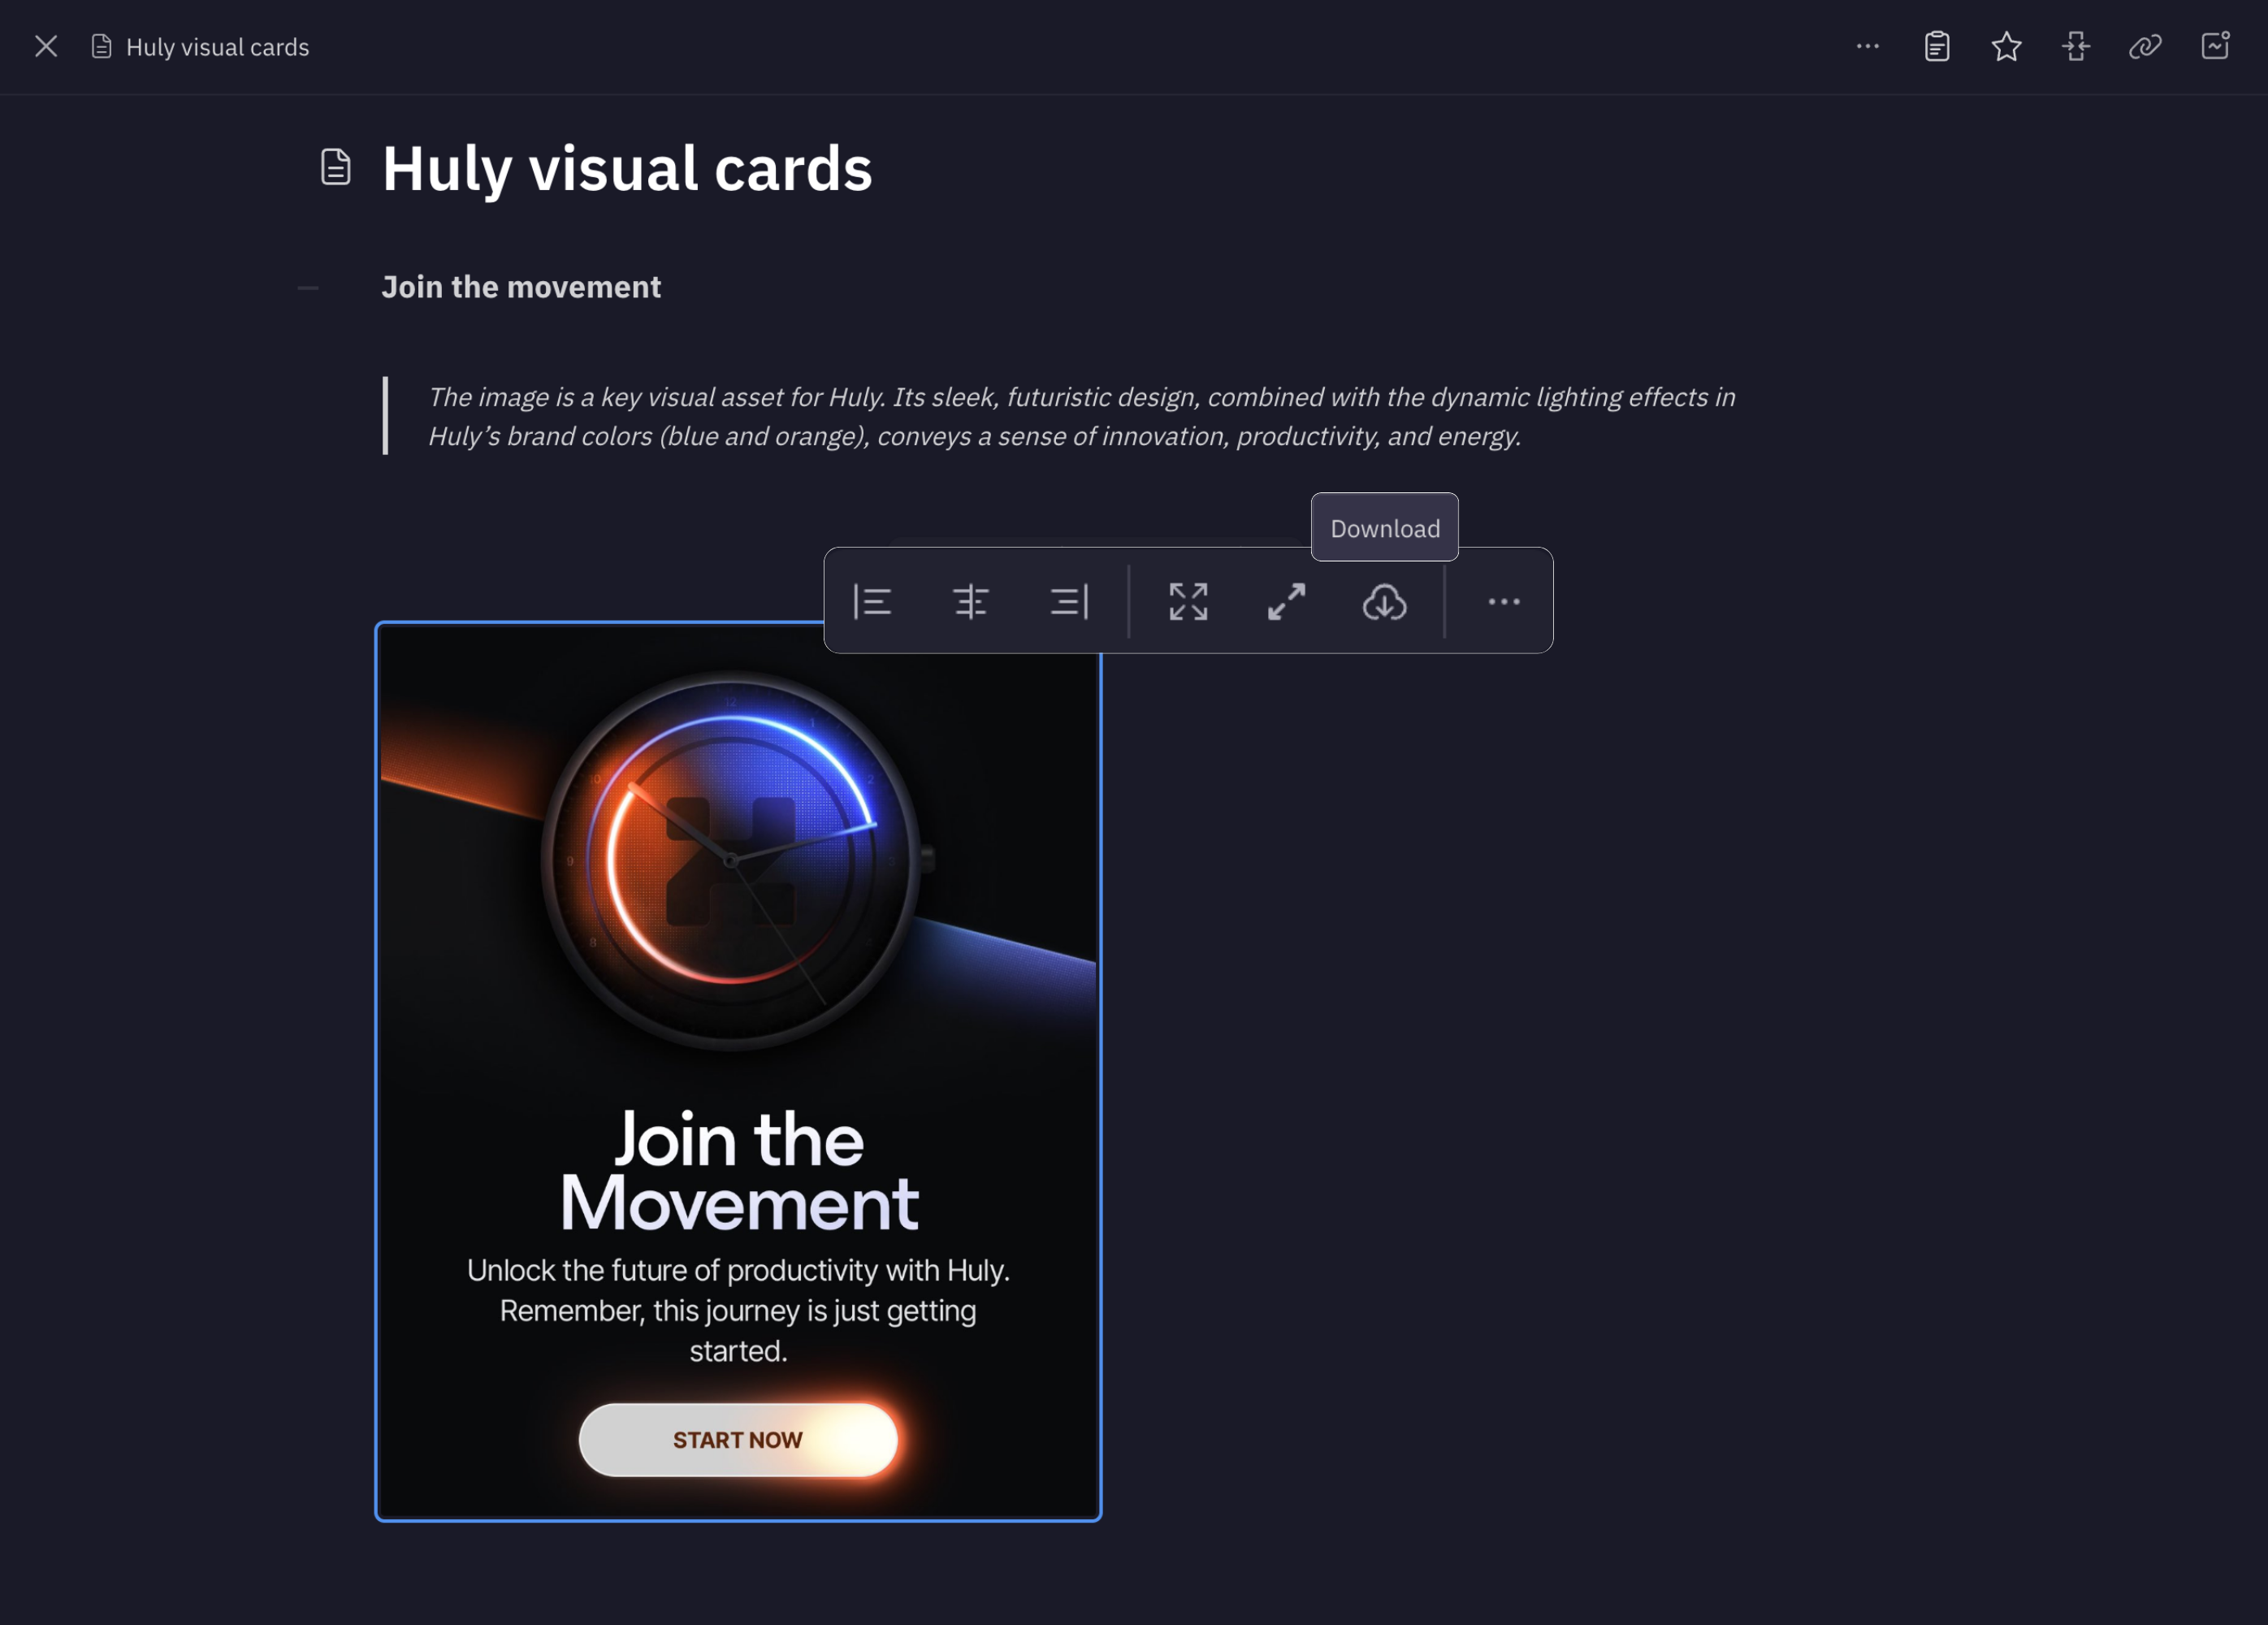Click the clipboard icon in header
The width and height of the screenshot is (2268, 1625).
click(x=1936, y=46)
